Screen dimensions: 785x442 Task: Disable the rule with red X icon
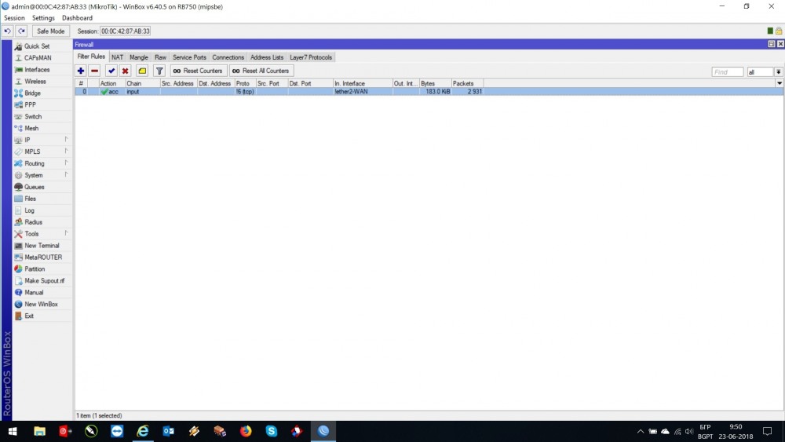[125, 71]
